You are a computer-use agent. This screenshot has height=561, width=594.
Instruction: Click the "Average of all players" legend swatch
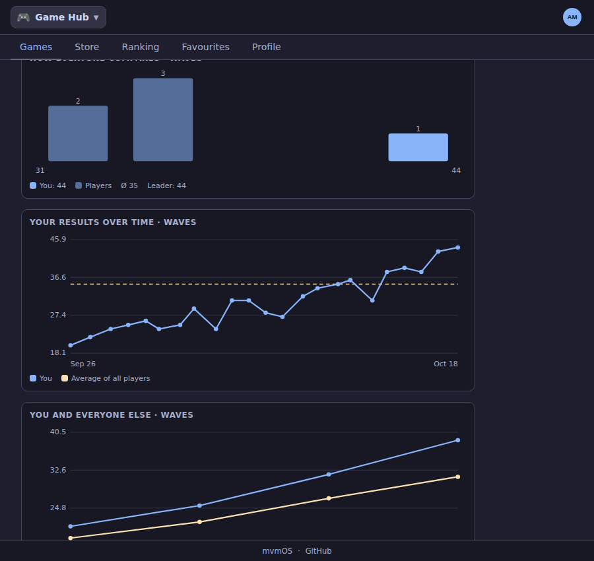click(65, 378)
